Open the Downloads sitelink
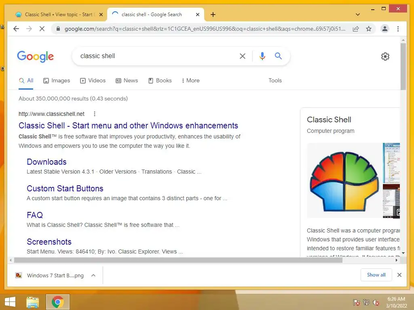414x310 pixels. [x=47, y=162]
